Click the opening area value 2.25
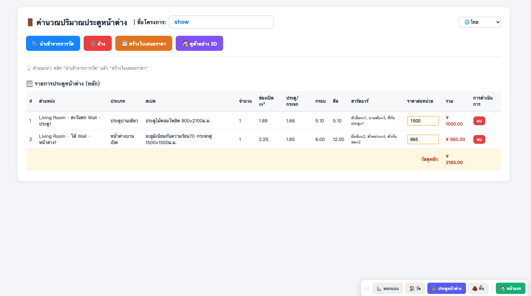531x296 pixels. (x=264, y=139)
